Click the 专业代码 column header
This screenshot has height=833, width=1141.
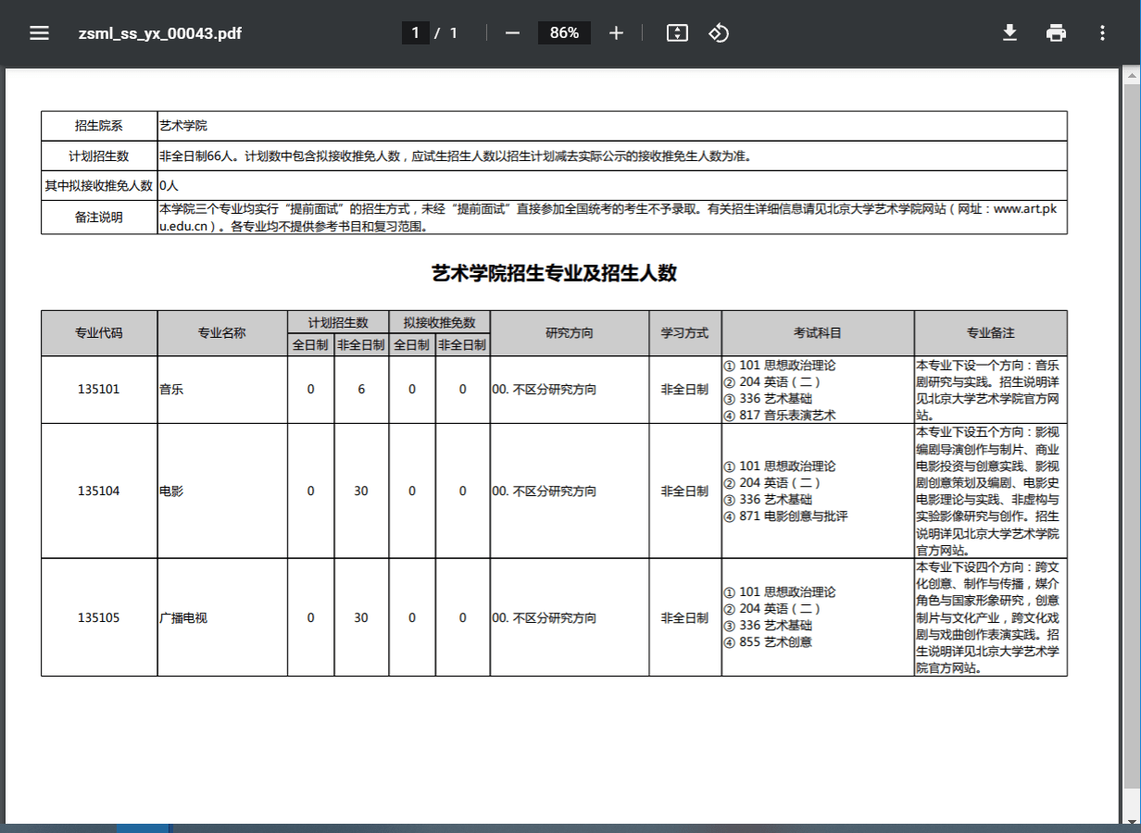click(x=99, y=333)
